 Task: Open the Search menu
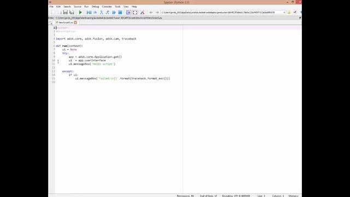pyautogui.click(x=67, y=7)
